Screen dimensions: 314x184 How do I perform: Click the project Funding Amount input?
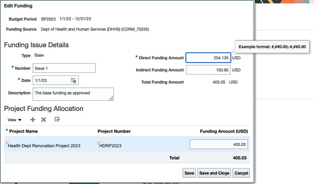[x=218, y=144]
